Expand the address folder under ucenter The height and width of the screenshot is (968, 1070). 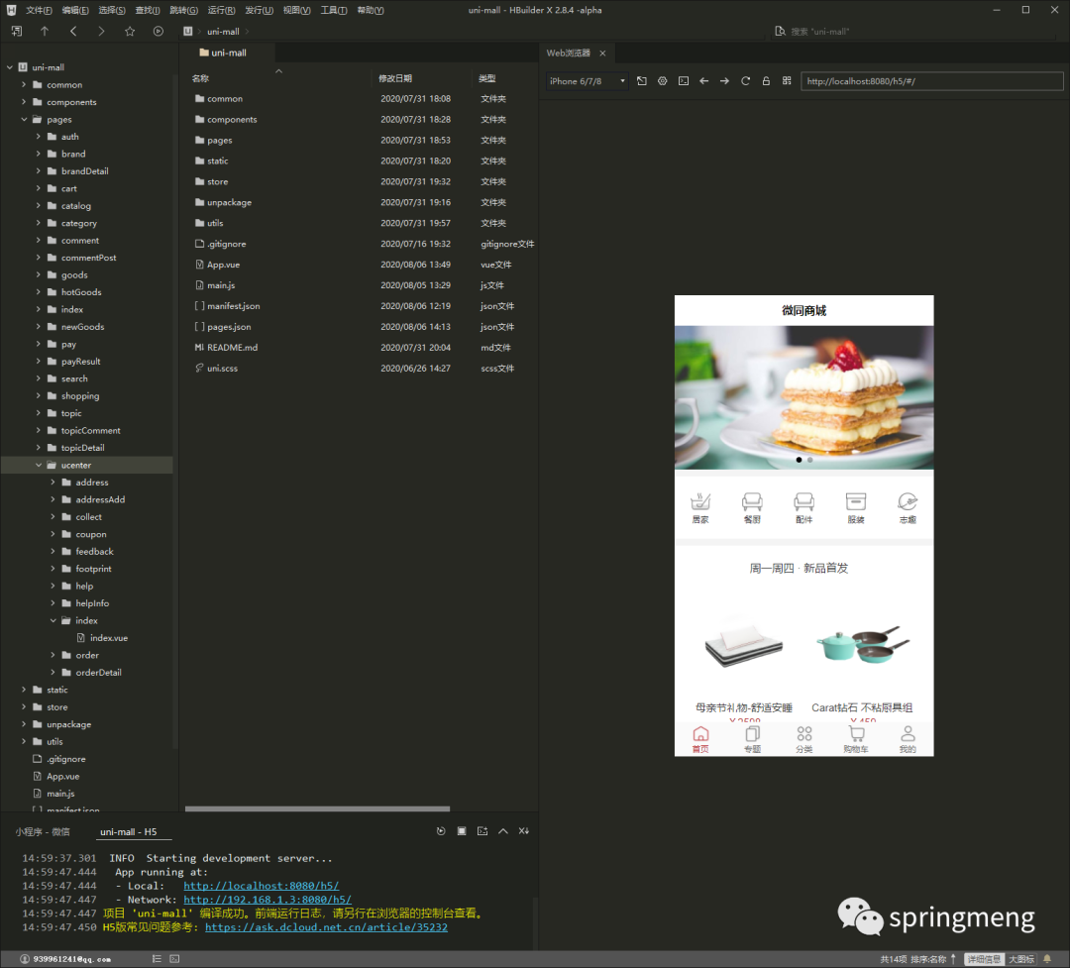[x=53, y=482]
